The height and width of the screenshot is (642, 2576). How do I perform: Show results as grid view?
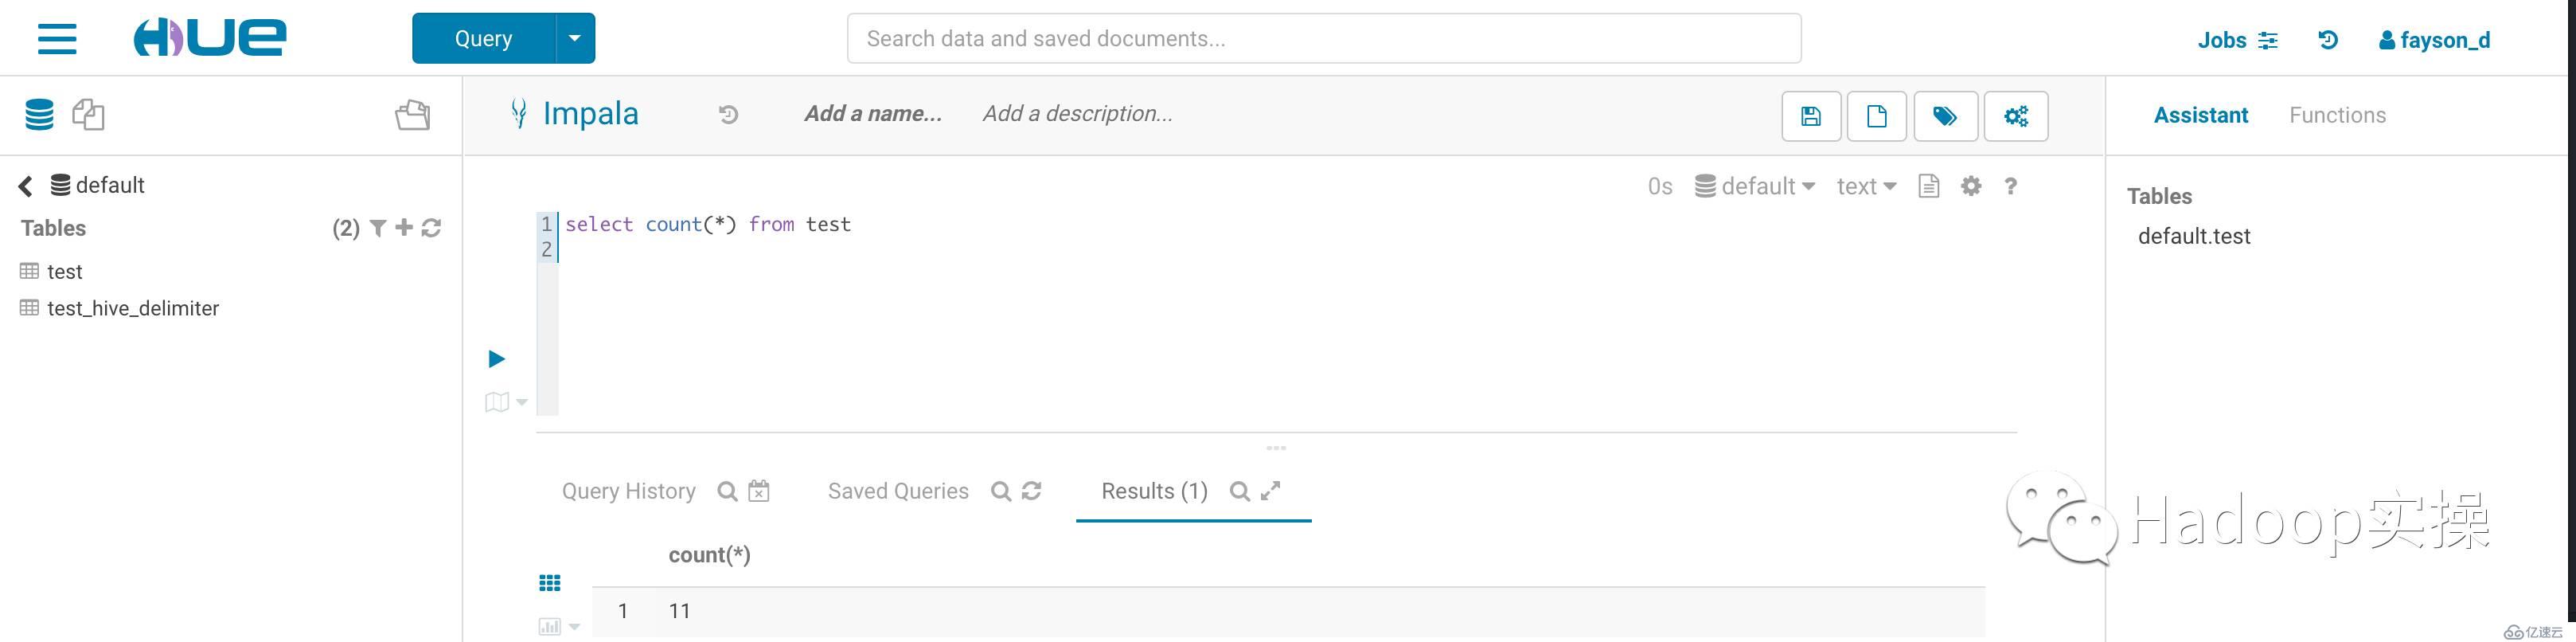pyautogui.click(x=550, y=583)
